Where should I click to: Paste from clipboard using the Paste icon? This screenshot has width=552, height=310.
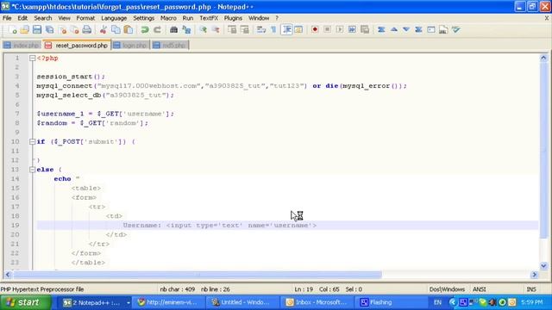click(129, 30)
